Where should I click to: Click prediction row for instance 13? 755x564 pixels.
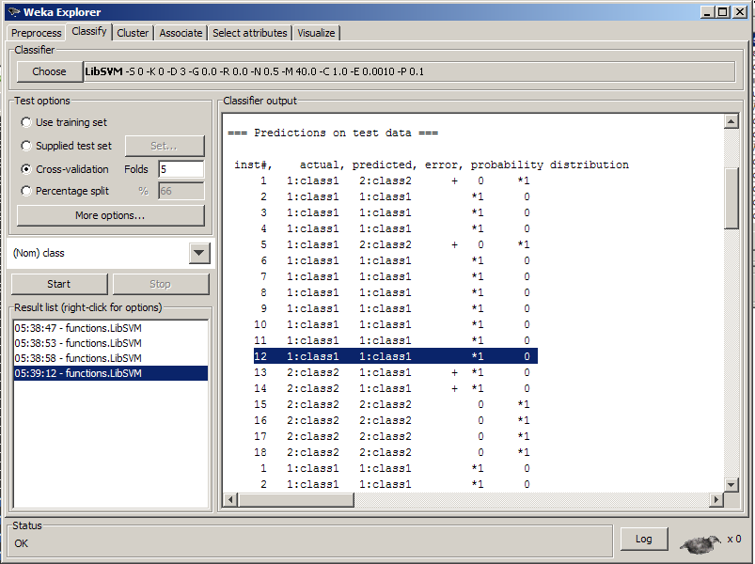(x=392, y=372)
